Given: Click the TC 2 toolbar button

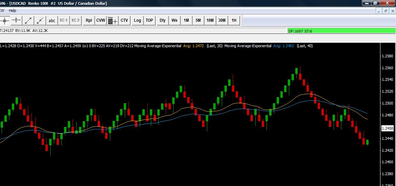Looking at the screenshot, I should (75, 20).
